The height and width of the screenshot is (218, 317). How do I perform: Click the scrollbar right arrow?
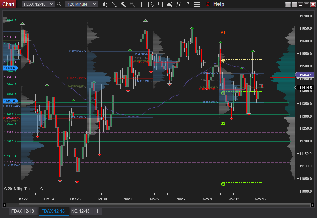coord(313,205)
